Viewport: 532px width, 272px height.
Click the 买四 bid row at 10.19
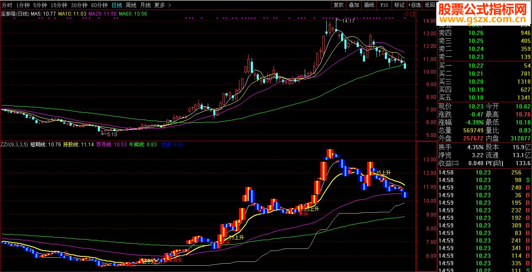[x=484, y=90]
